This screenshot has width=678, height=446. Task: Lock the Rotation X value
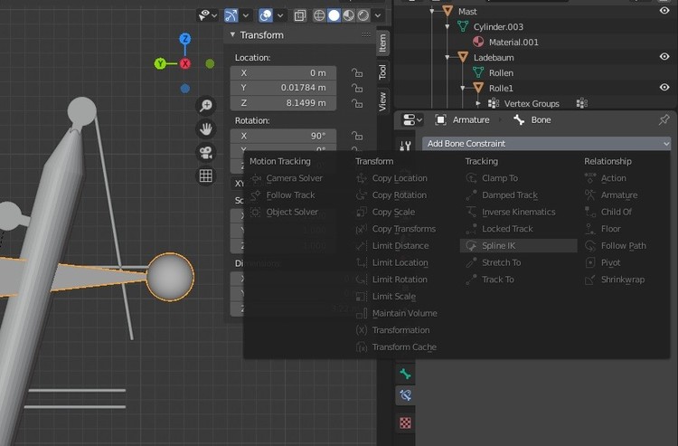(357, 136)
